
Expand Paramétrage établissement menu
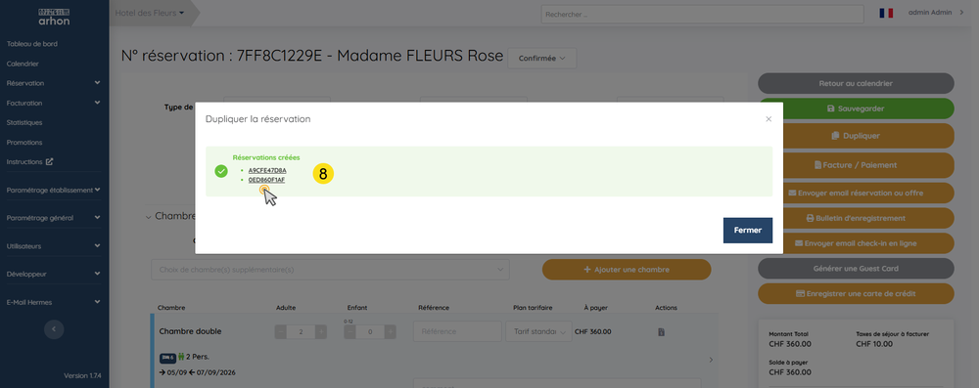(53, 190)
